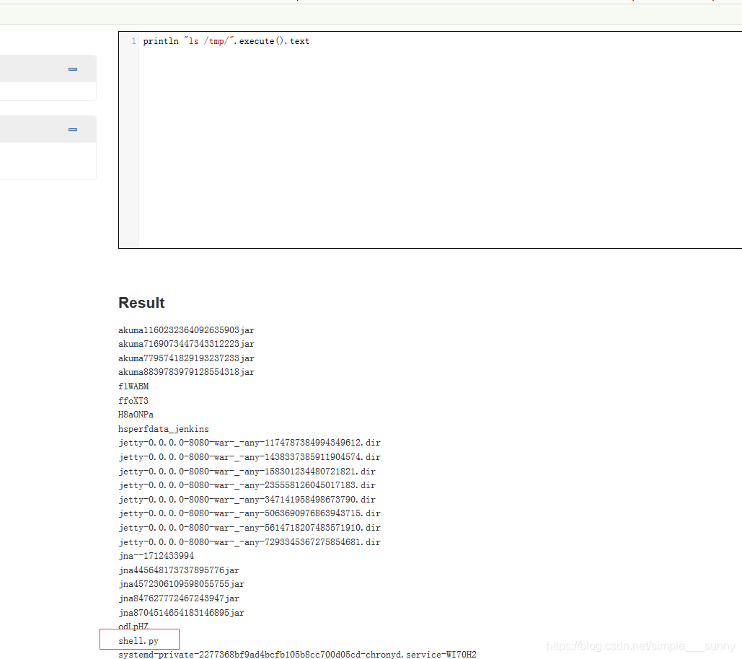Select the f1WABM result entry
742x659 pixels.
point(133,386)
